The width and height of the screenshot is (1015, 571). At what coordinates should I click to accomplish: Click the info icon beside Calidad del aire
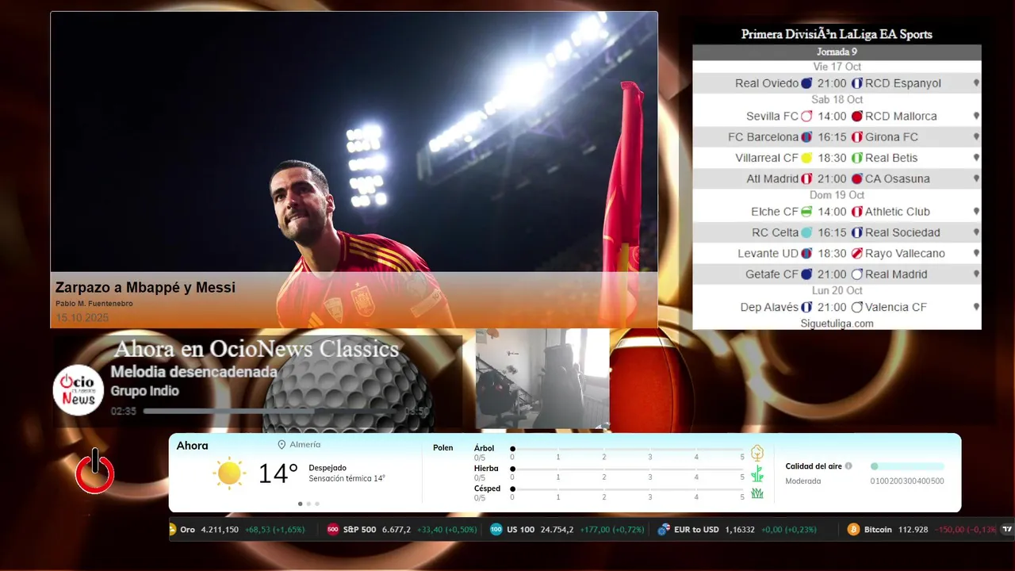coord(848,466)
